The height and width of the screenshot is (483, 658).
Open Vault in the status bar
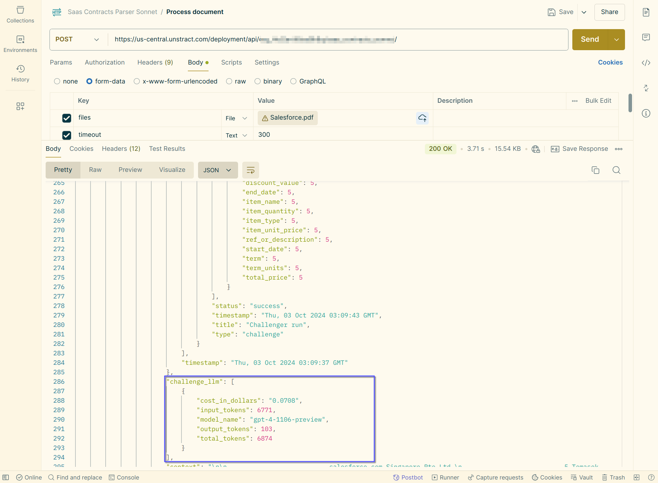(582, 477)
